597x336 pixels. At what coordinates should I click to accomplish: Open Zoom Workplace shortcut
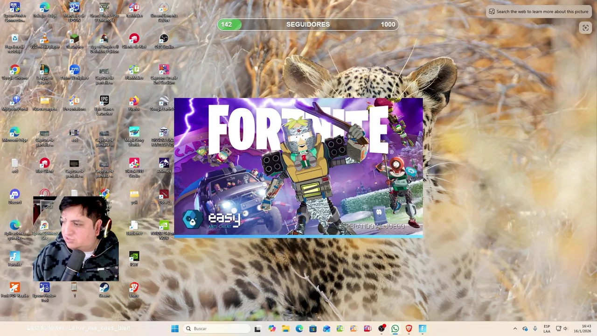[75, 73]
